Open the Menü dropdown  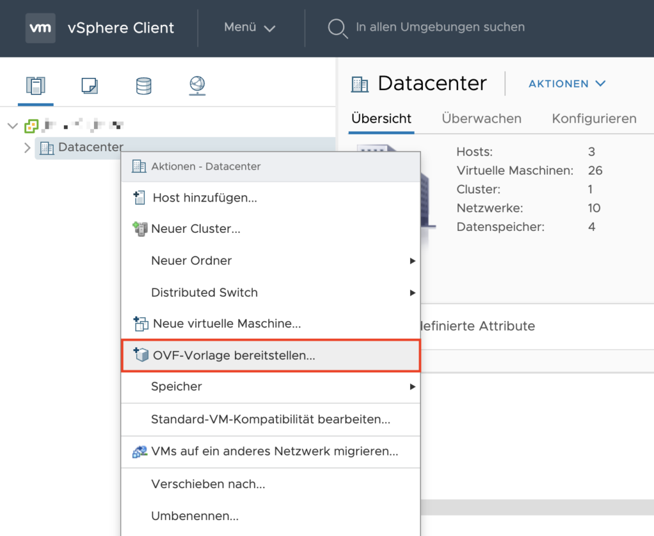click(x=250, y=27)
